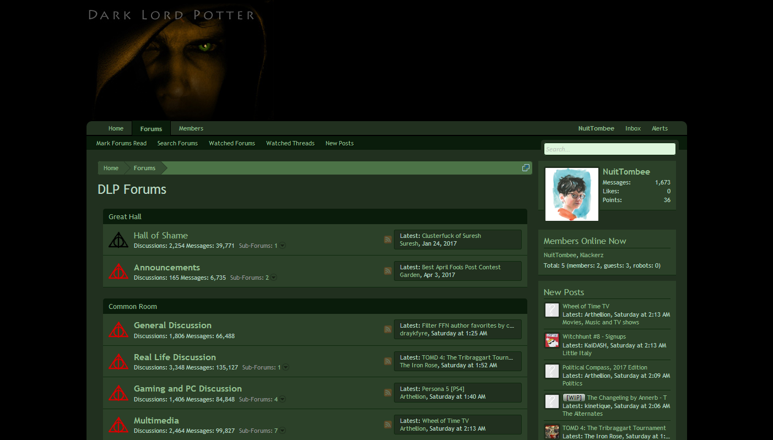Open Political Compass, 2017 Edition thread
Image resolution: width=773 pixels, height=440 pixels.
pos(605,367)
